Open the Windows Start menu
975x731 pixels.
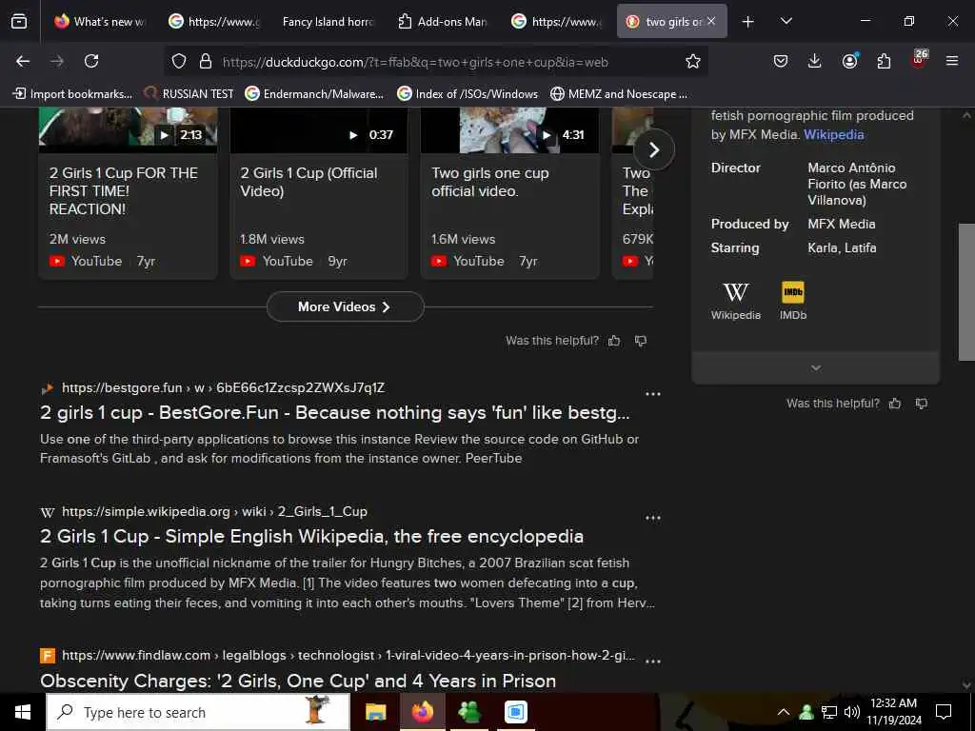tap(23, 712)
